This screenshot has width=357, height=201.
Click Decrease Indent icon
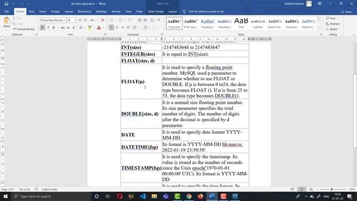click(140, 20)
